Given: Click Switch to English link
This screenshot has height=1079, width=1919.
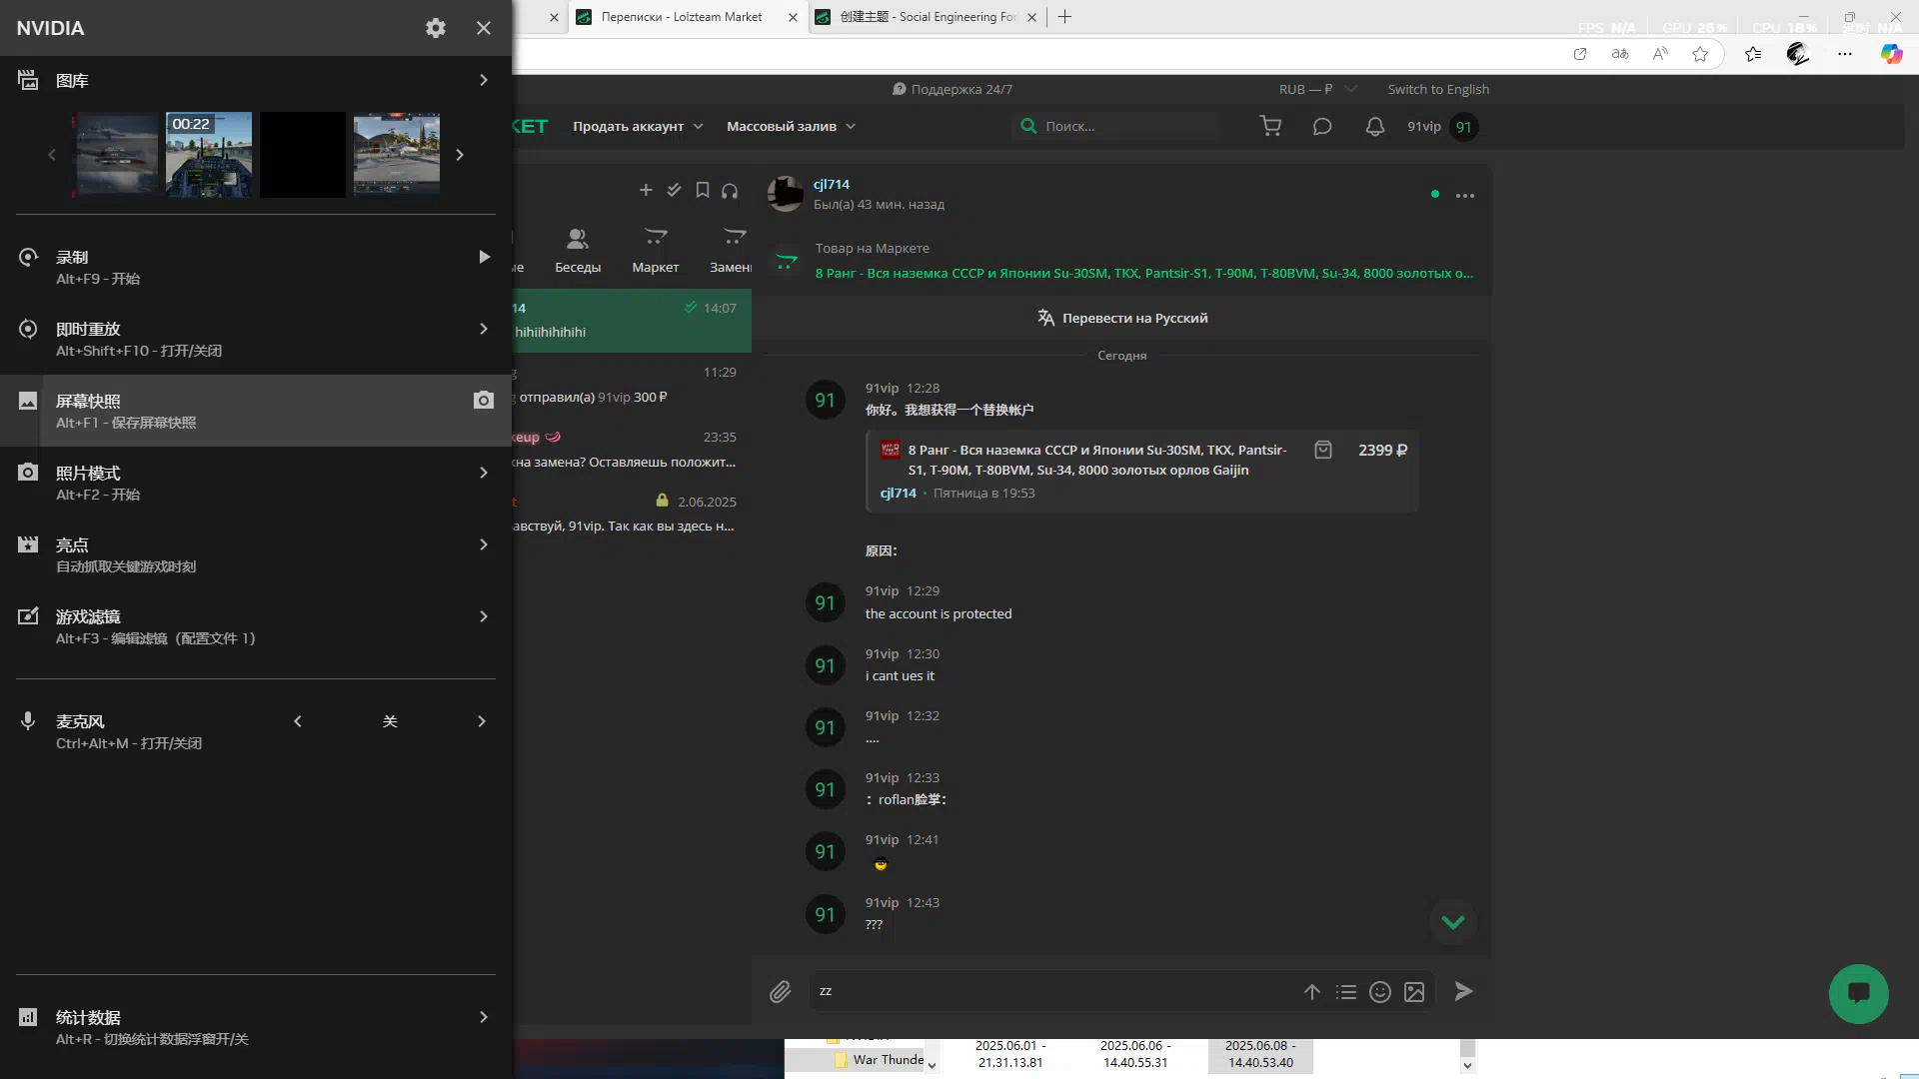Looking at the screenshot, I should [1438, 89].
